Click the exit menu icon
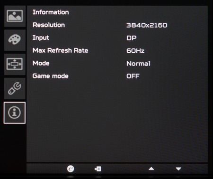 tap(98, 169)
